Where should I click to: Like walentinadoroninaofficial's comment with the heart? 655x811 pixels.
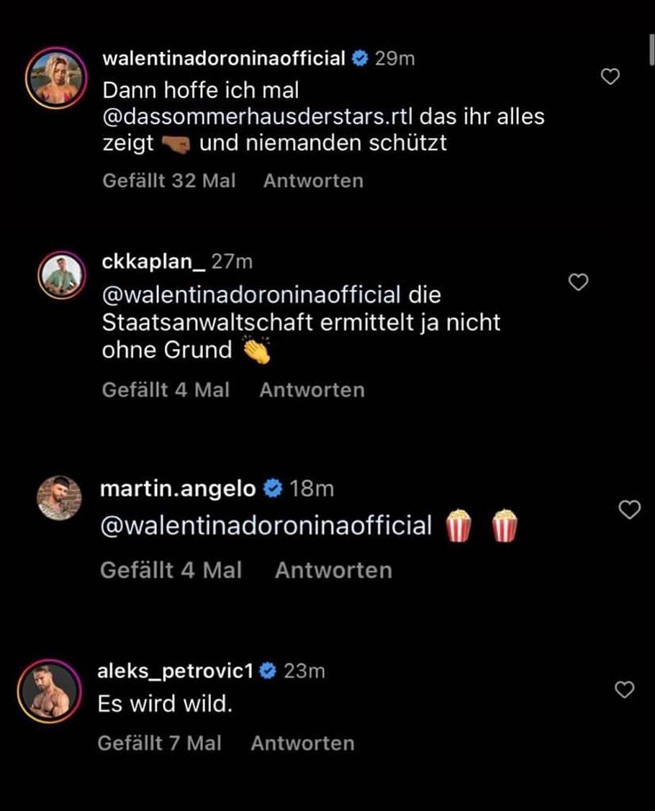tap(610, 77)
